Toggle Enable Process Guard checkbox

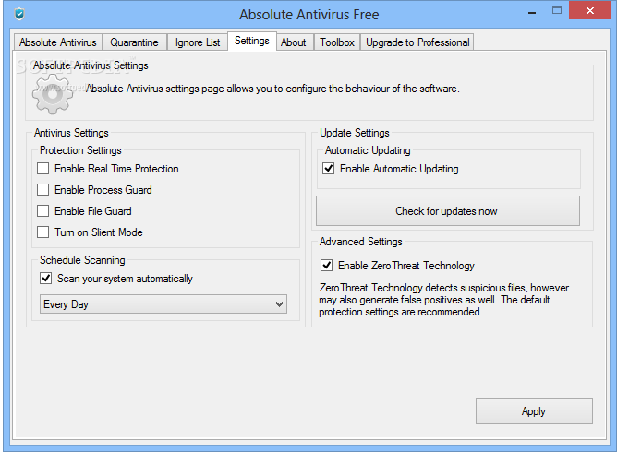(42, 190)
